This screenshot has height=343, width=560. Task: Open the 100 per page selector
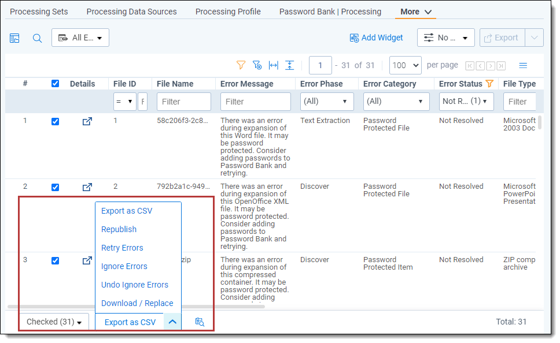405,65
